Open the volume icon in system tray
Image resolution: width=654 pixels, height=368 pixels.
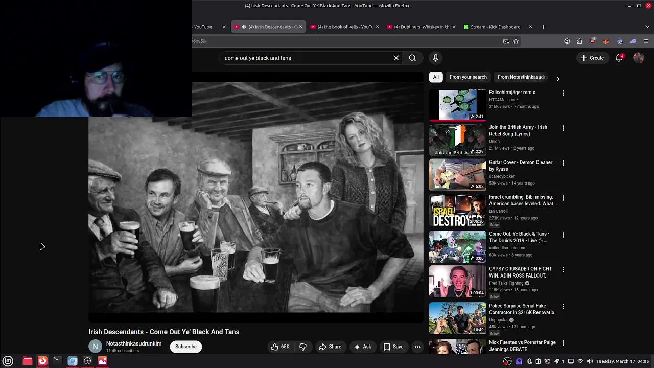(x=590, y=361)
